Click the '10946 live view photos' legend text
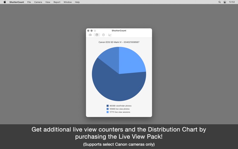This screenshot has width=238, height=149. (120, 109)
